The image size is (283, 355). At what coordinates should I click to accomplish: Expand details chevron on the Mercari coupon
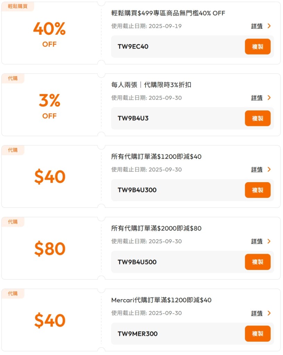click(269, 313)
